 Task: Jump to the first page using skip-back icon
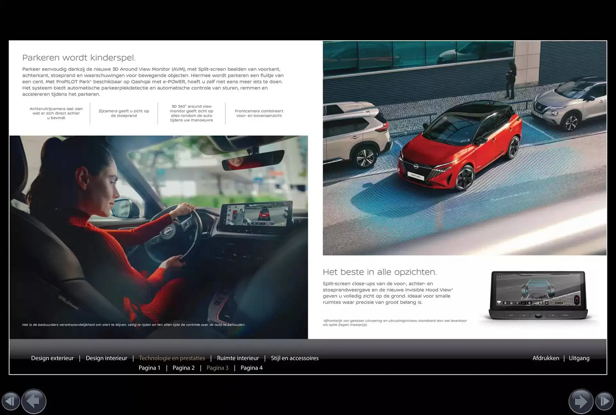pyautogui.click(x=12, y=401)
